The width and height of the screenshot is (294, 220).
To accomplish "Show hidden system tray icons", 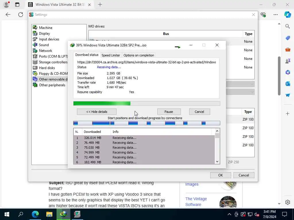I will coord(229,214).
